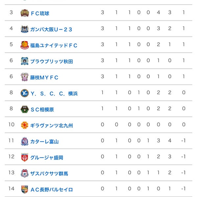This screenshot has height=197, width=197.
Task: Open the 福島ユナイテッドFC team link
Action: 54,46
